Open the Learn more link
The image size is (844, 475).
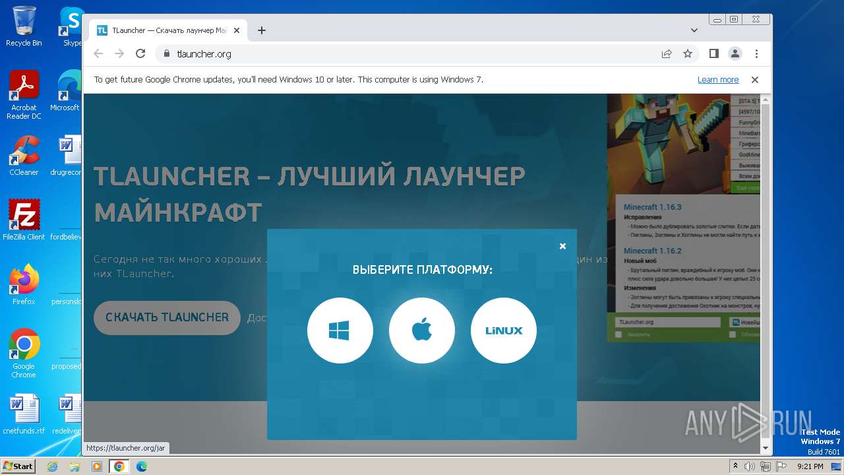coord(718,80)
